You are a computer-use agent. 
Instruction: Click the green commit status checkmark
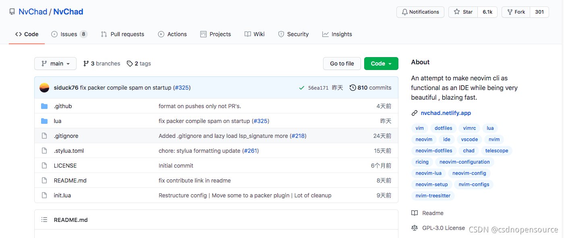302,88
